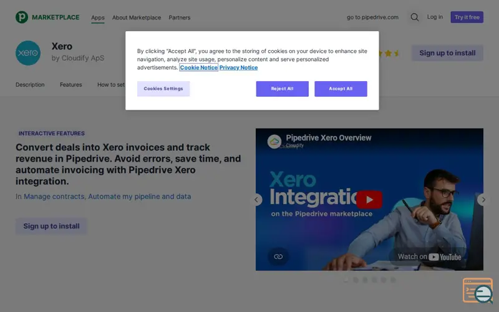The image size is (499, 312).
Task: Click the header Sign up to install button
Action: point(447,53)
